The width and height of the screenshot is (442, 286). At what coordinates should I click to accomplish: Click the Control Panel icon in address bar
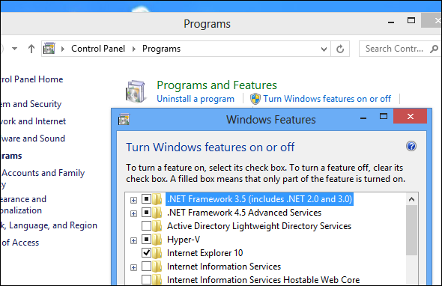pos(49,49)
